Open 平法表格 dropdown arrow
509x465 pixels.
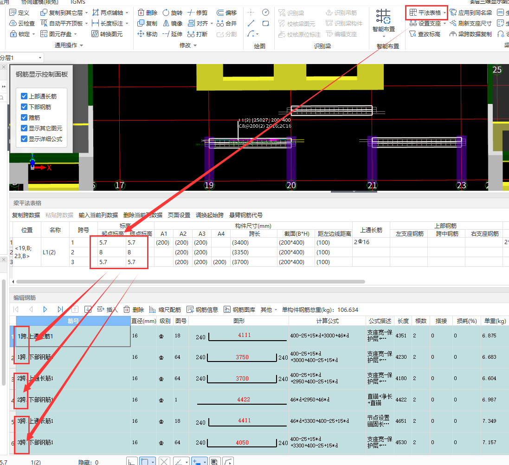(x=445, y=13)
